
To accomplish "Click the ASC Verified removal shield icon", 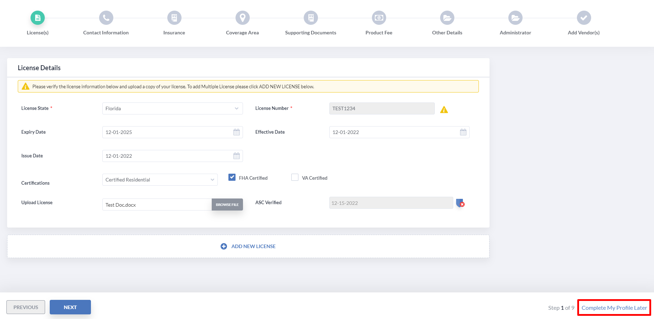I will [x=460, y=203].
